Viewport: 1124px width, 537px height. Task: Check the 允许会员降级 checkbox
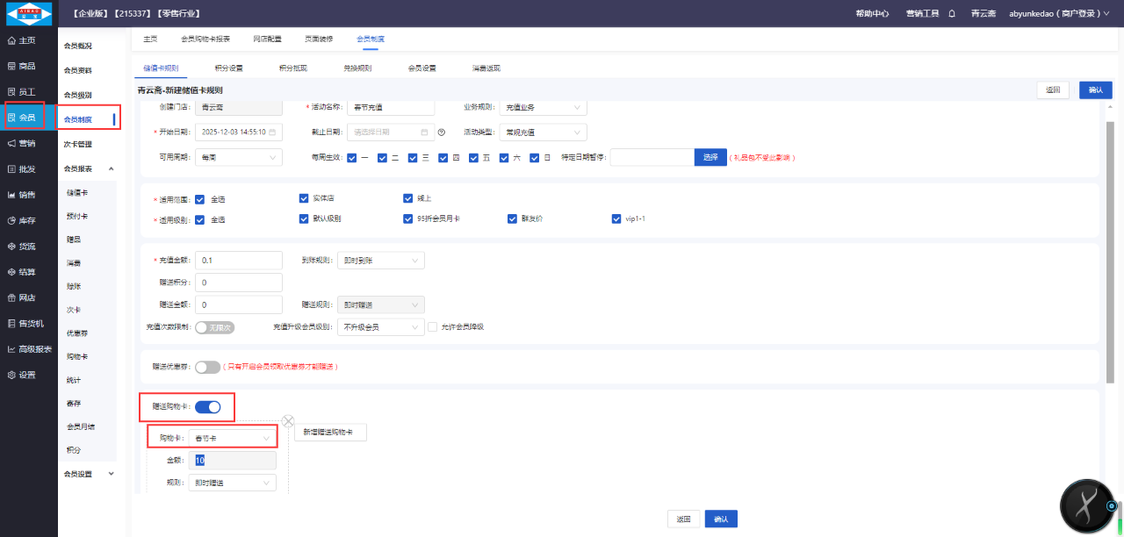[432, 327]
